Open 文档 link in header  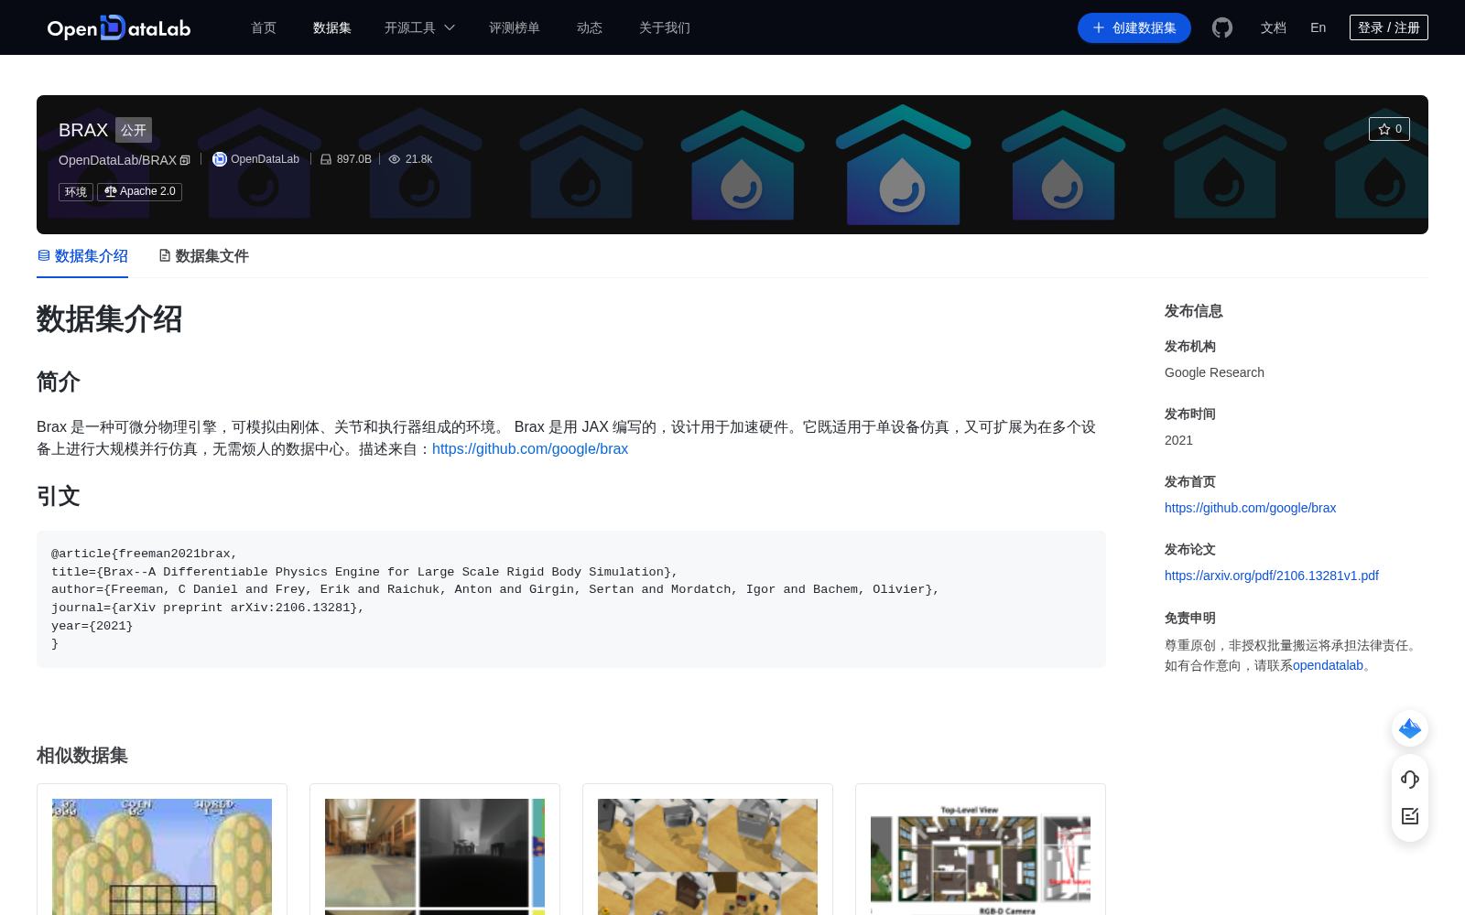coord(1274,27)
